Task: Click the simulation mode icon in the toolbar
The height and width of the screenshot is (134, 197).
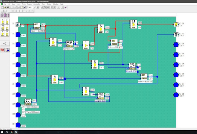Action: click(x=65, y=7)
